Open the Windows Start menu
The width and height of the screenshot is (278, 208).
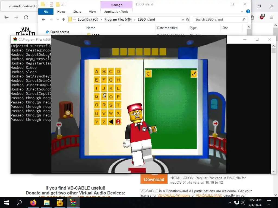[7, 203]
